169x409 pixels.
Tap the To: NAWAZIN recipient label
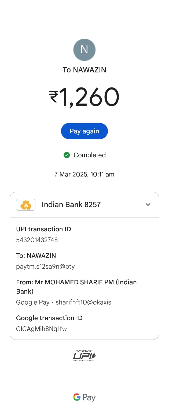click(x=36, y=256)
